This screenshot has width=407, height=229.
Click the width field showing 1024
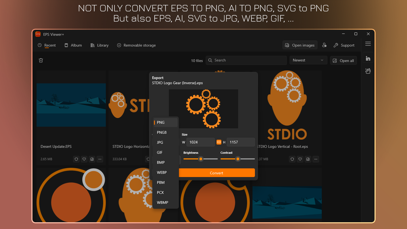[201, 142]
